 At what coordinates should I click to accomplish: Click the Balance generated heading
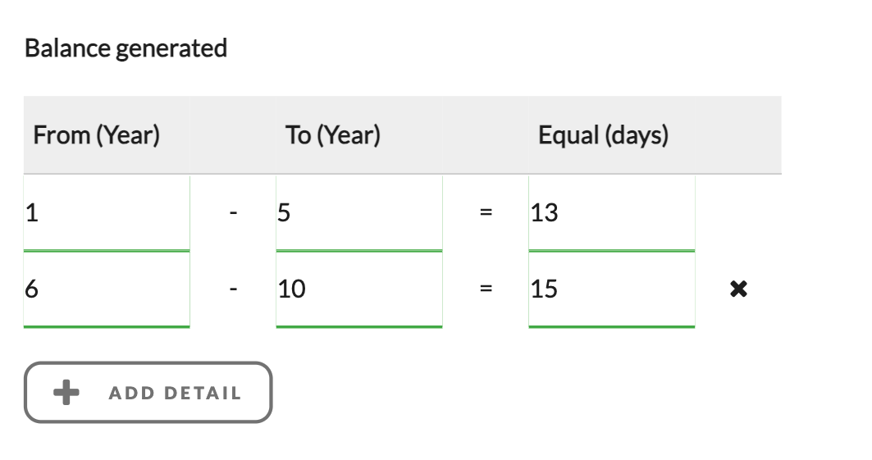click(126, 48)
